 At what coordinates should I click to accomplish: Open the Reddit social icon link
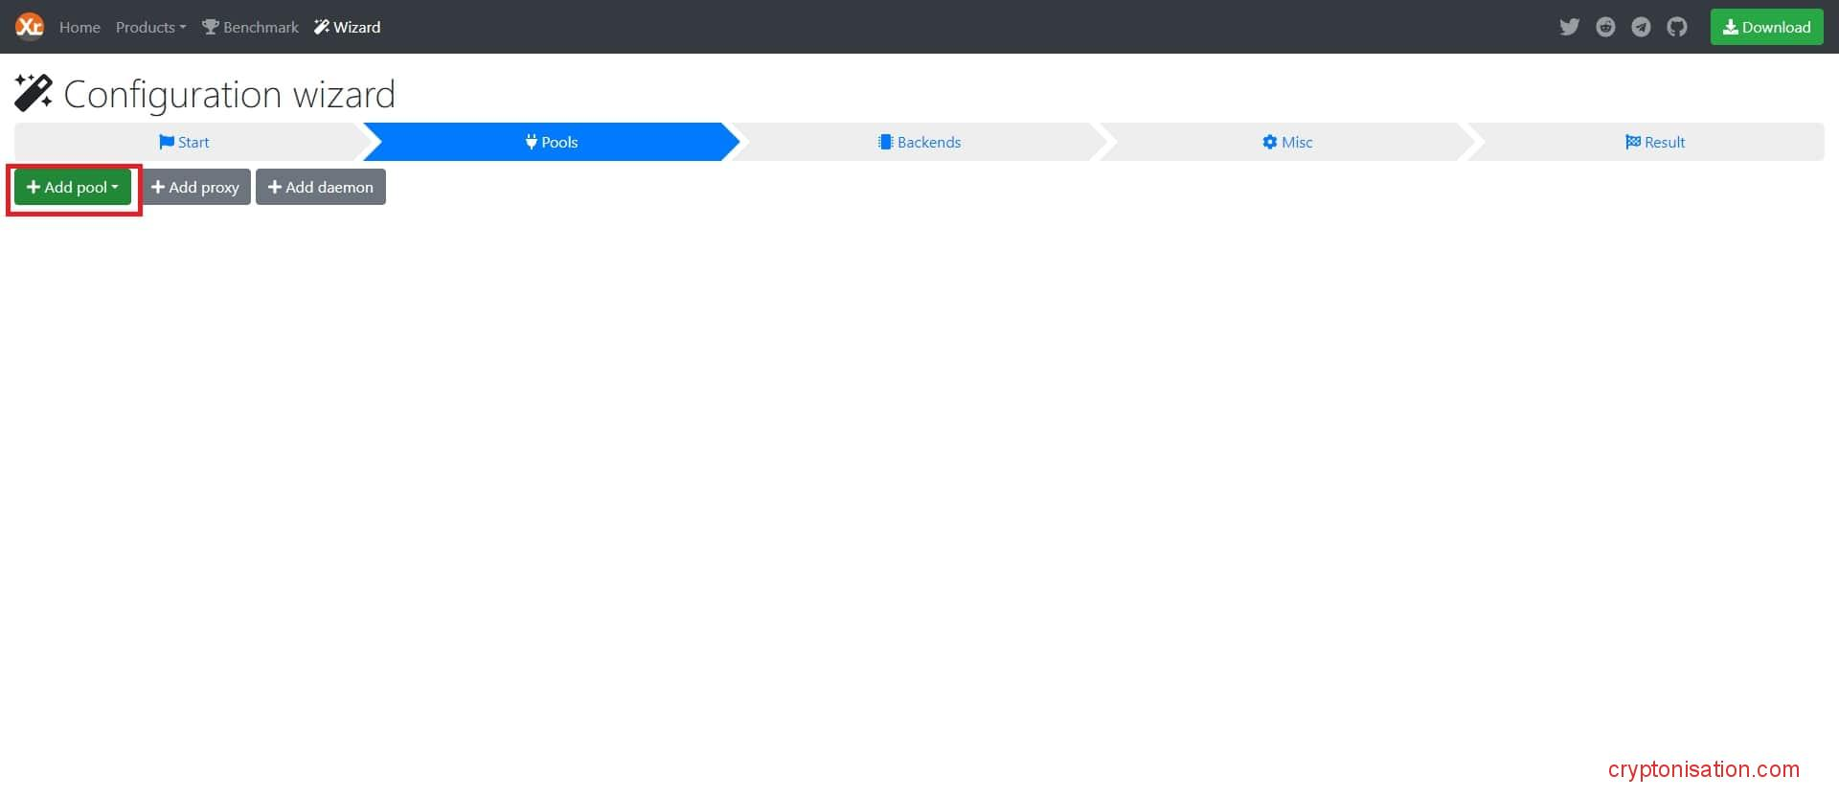[1605, 27]
